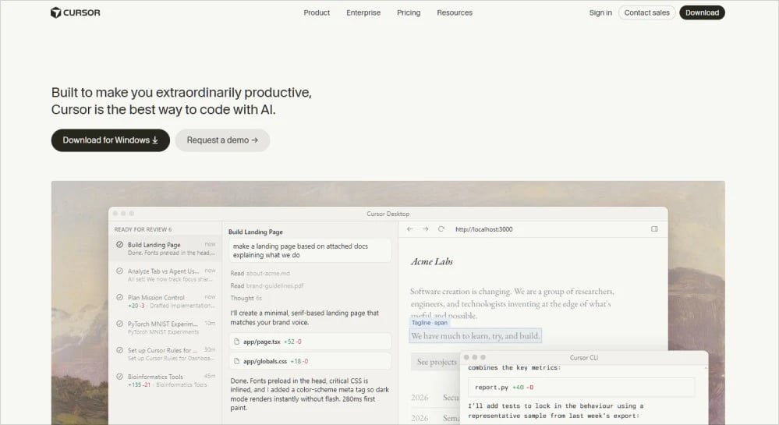Click the prompt 'make a landing page' box
The width and height of the screenshot is (779, 425).
tap(310, 250)
